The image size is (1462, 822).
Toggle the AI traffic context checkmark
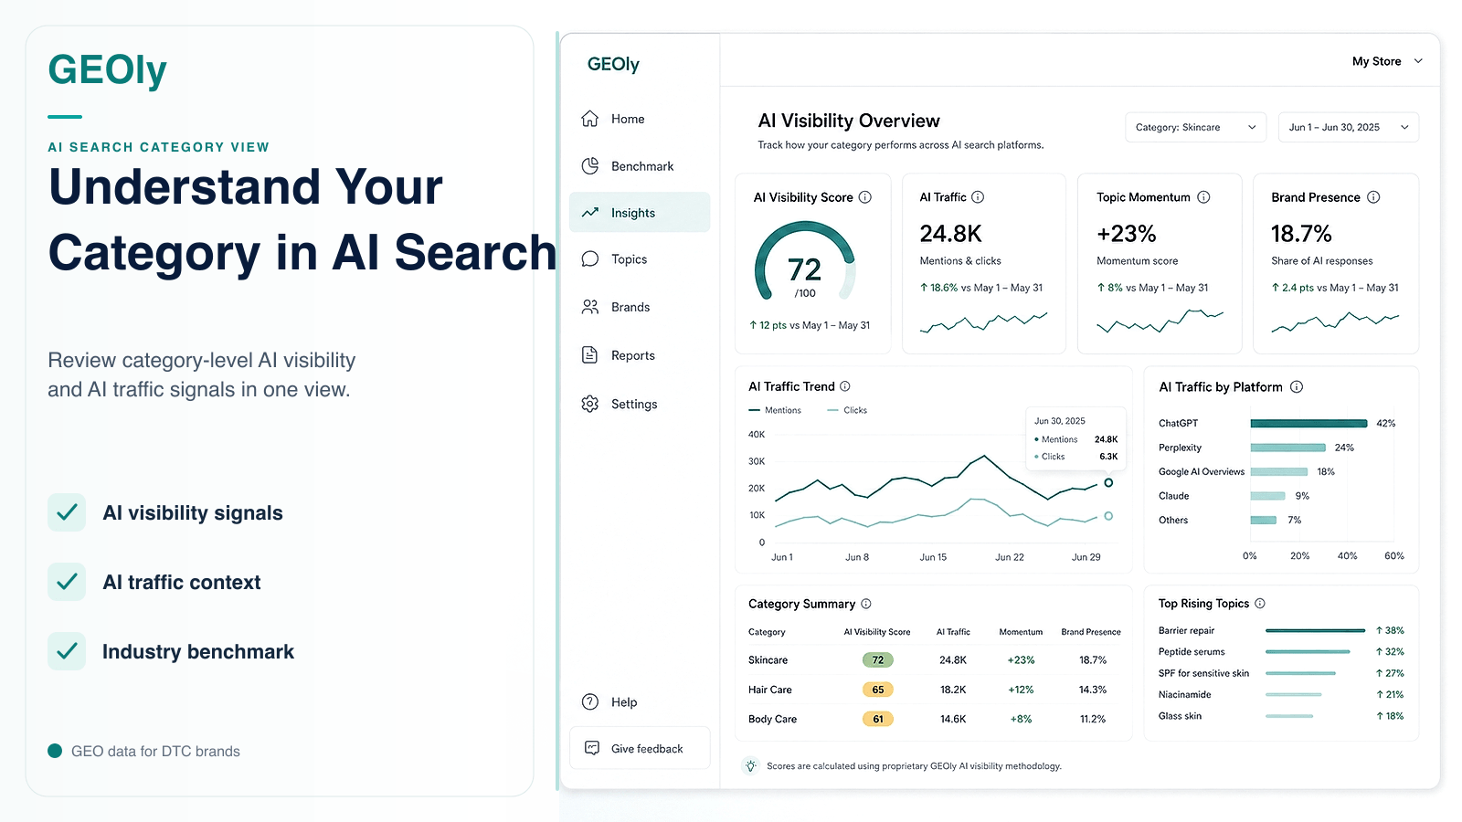[67, 582]
